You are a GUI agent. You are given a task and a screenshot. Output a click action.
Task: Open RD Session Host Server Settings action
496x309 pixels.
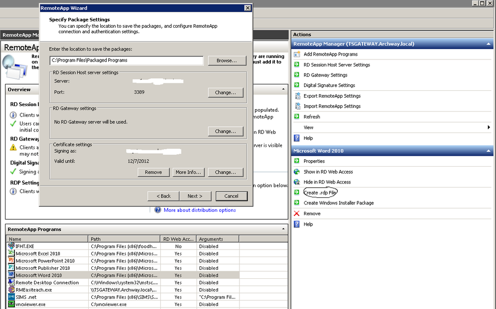click(x=337, y=64)
